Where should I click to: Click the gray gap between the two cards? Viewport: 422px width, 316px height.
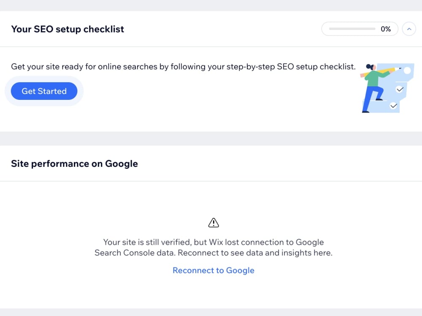(211, 139)
